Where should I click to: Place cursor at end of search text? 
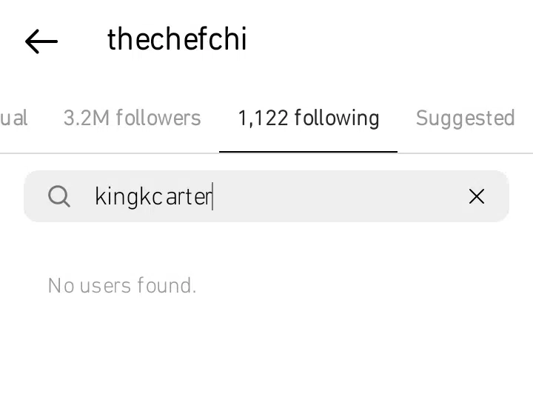click(213, 197)
